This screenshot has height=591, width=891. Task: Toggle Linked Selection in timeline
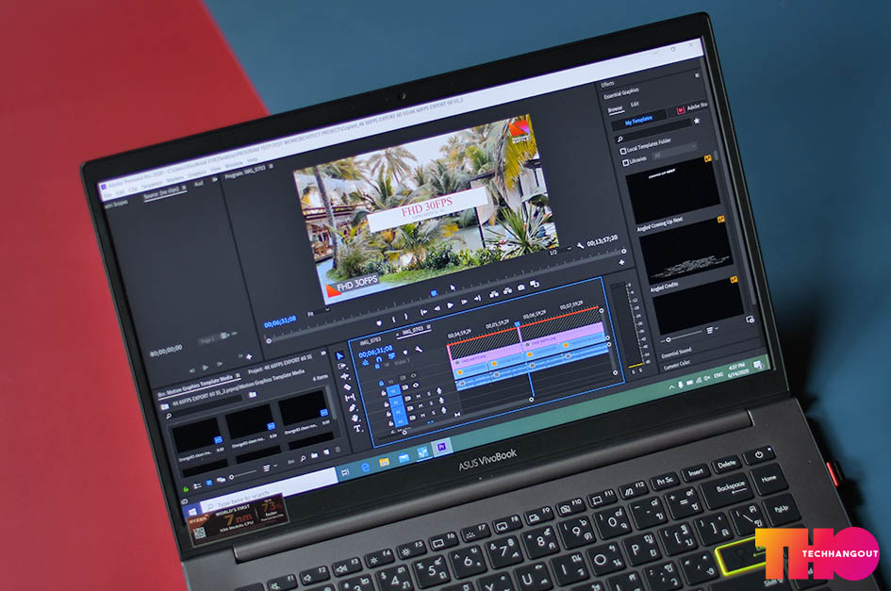[x=391, y=355]
